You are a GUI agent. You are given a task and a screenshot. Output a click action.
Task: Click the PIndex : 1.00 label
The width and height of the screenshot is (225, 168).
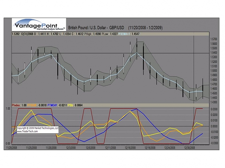[19, 105]
